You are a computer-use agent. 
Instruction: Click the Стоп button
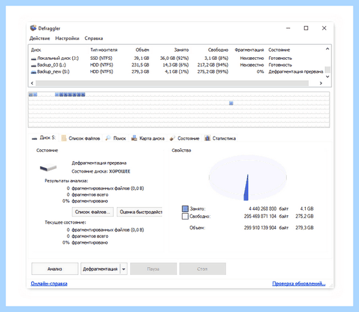(x=202, y=269)
